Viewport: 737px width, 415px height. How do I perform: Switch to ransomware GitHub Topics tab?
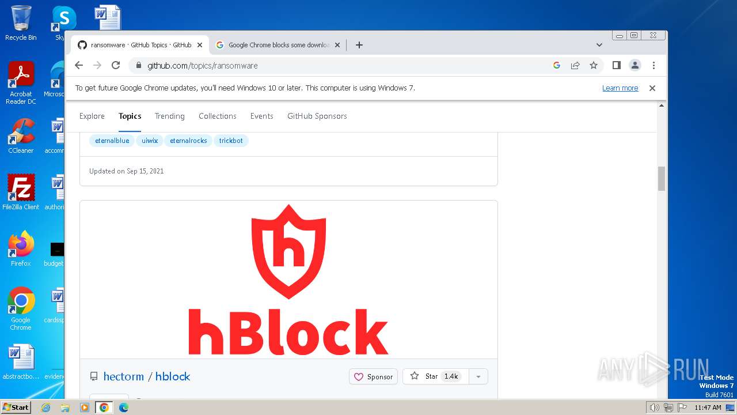[x=140, y=45]
